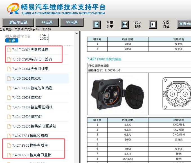Click the 0.5/G wire cell
Image resolution: width=191 pixels, height=163 pixels.
click(128, 125)
